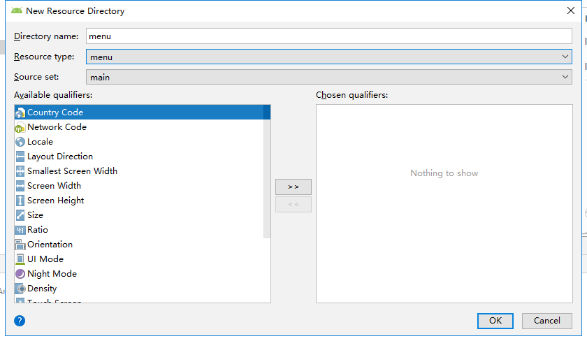Click the UI Mode icon

click(20, 259)
